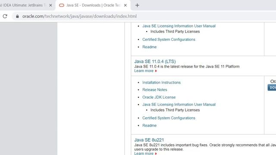Click the Oracle favicon on the Java SE tab
Image resolution: width=276 pixels, height=155 pixels.
pos(61,5)
